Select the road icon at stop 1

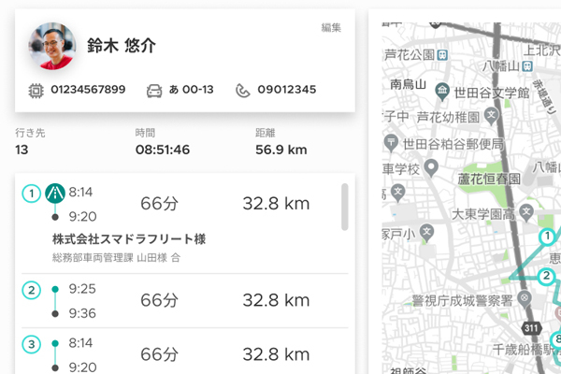[x=55, y=194]
